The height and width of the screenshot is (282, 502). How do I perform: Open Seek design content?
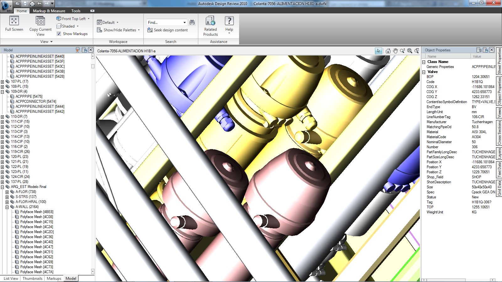[x=168, y=30]
